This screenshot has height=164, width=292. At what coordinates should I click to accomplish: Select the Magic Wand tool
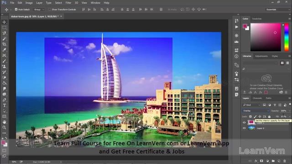pyautogui.click(x=4, y=39)
